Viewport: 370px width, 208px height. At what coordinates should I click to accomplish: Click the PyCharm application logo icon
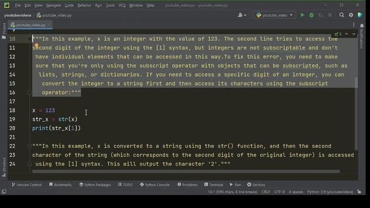[x=6, y=5]
